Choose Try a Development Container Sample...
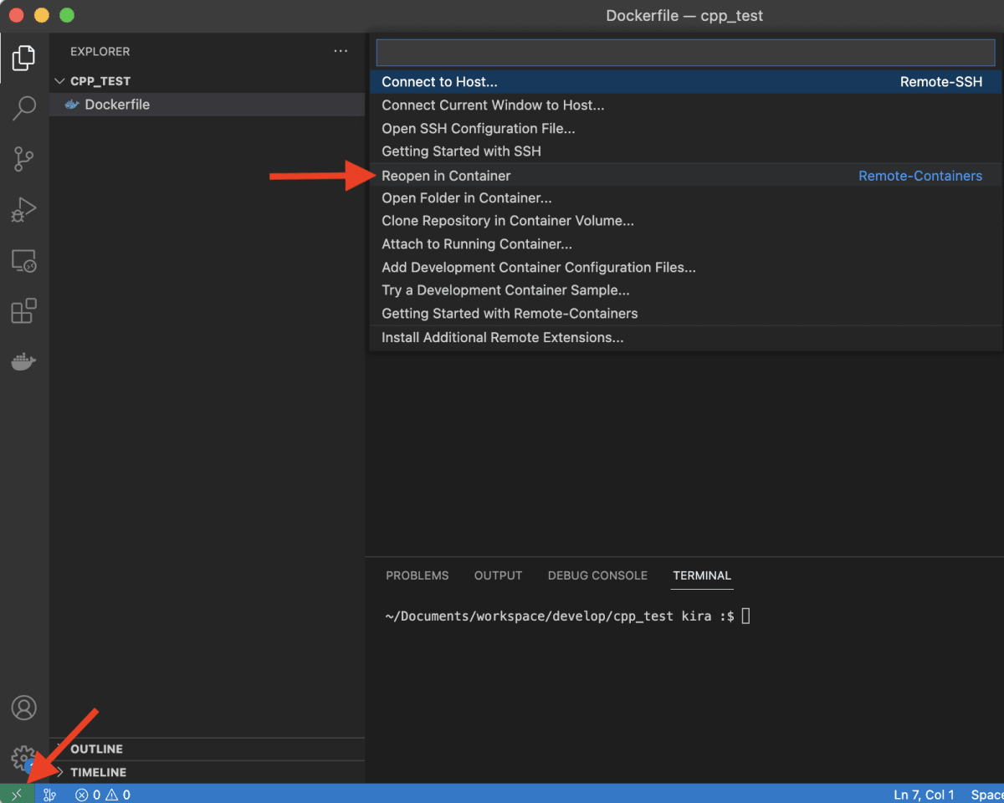 685,290
